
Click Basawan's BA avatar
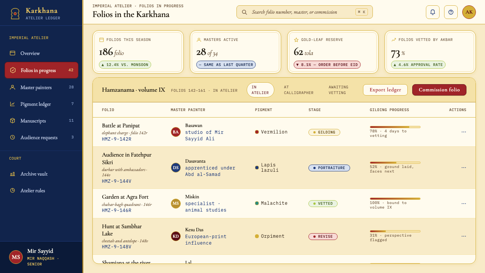click(x=176, y=132)
